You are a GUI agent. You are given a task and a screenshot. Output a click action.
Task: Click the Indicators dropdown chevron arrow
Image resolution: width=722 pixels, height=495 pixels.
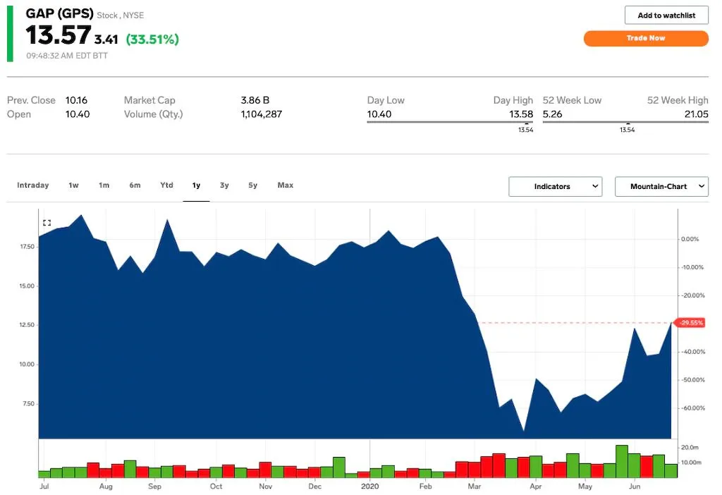point(595,186)
